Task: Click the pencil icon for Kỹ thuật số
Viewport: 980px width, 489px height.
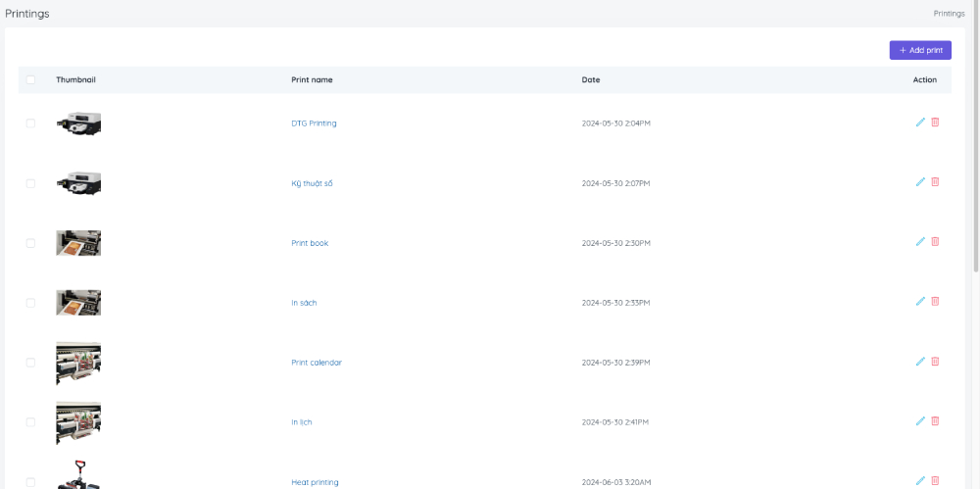Action: 920,181
